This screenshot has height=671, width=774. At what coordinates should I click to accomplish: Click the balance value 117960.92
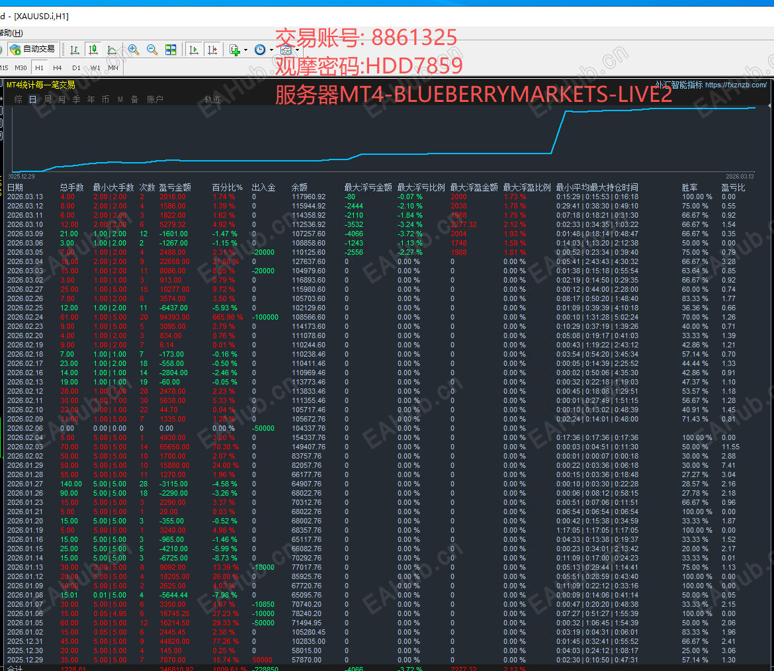tap(308, 197)
